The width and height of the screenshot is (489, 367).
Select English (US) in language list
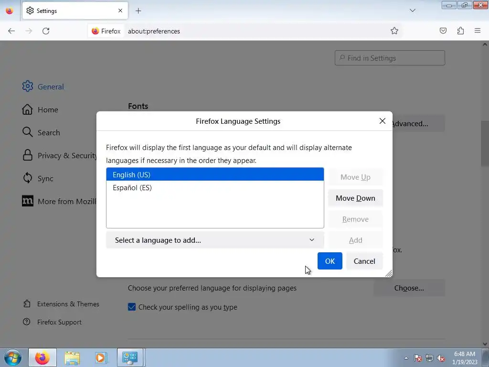point(215,174)
